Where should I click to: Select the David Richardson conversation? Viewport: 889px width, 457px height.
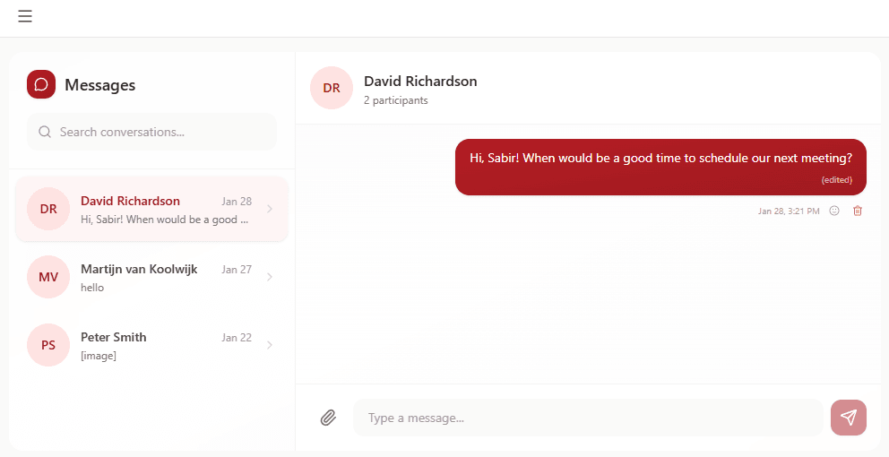[130, 202]
